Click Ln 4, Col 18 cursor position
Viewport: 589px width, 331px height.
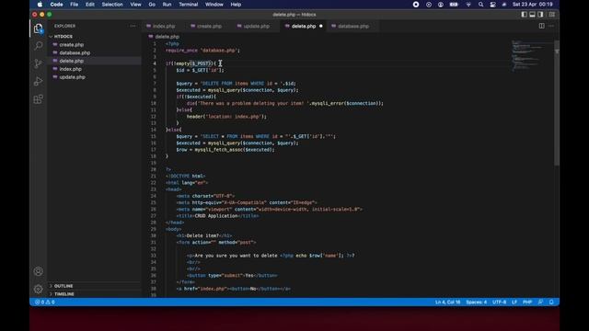click(x=448, y=302)
